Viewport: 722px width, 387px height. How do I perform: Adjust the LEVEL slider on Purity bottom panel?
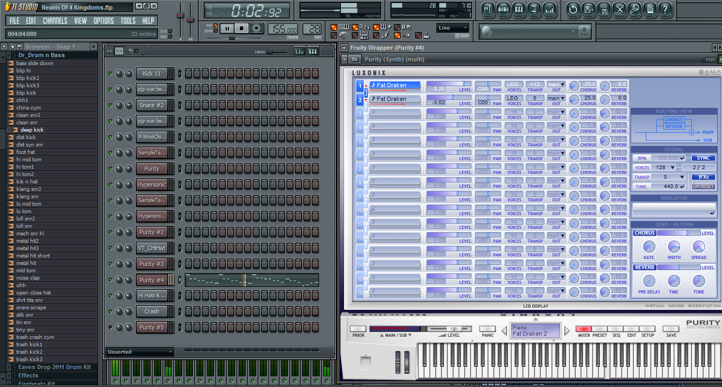(448, 329)
